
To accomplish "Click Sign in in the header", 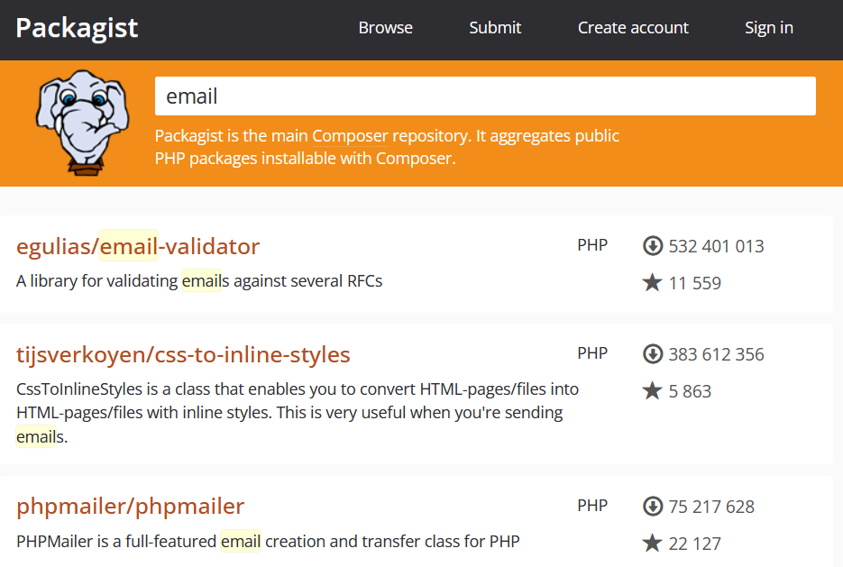I will pyautogui.click(x=768, y=28).
